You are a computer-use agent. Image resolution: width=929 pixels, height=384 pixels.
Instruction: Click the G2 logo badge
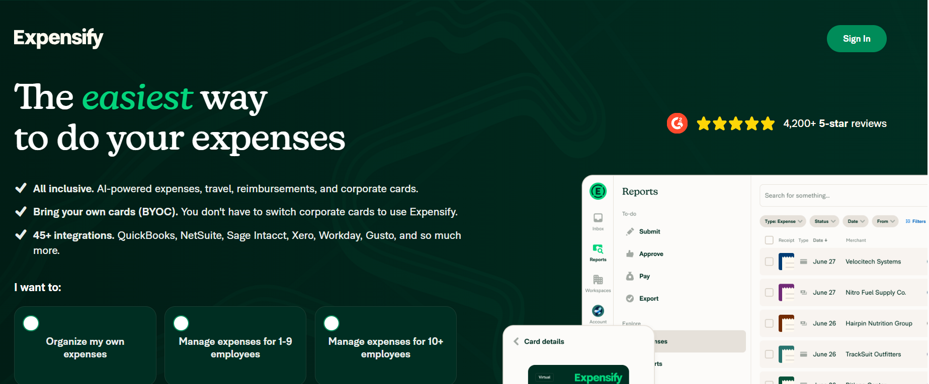click(x=677, y=123)
